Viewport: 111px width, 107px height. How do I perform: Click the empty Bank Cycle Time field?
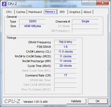(66, 71)
